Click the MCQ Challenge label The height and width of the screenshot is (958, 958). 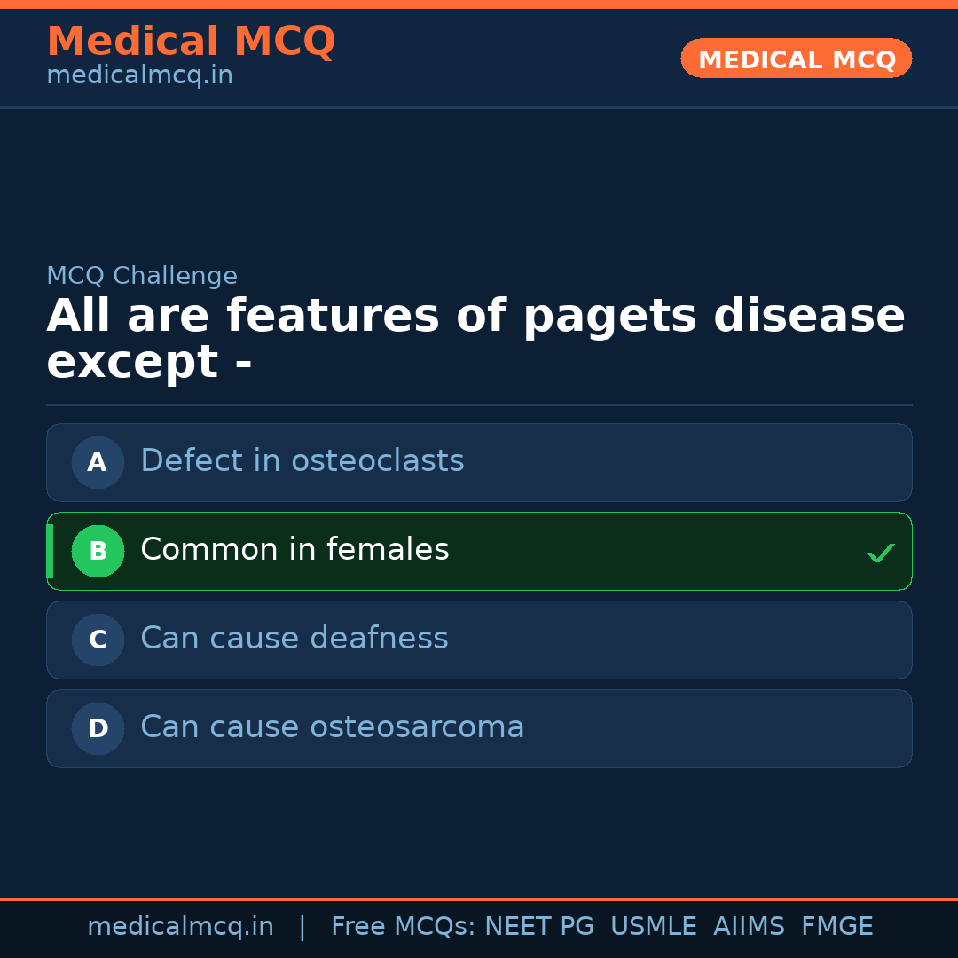pos(142,276)
